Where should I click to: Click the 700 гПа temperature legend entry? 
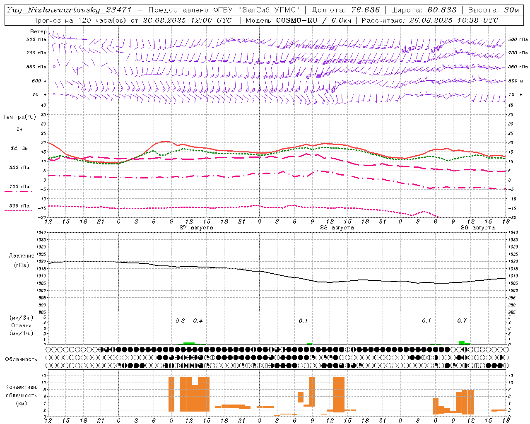(19, 187)
